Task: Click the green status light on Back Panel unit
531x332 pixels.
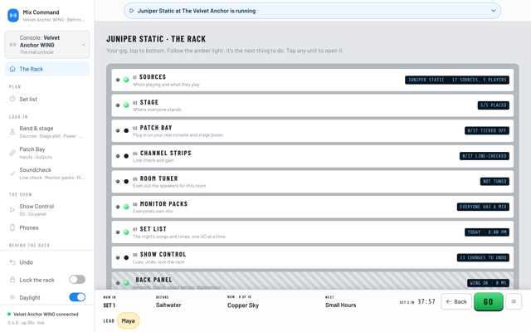Action: click(x=126, y=283)
